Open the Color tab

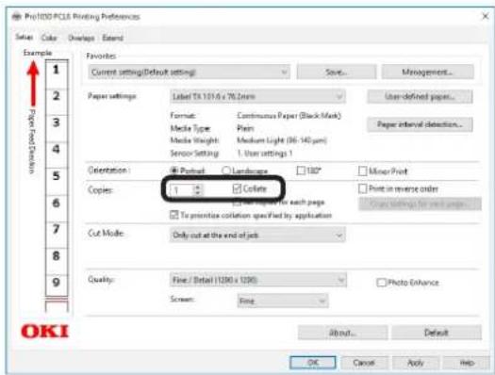[49, 38]
